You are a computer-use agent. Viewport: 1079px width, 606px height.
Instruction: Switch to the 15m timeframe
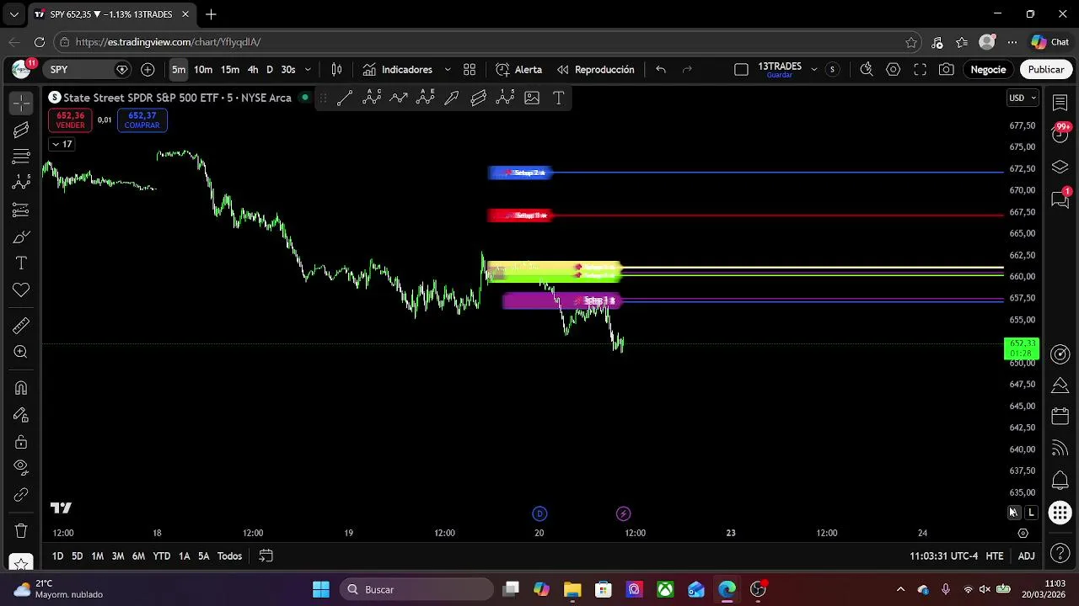coord(230,70)
